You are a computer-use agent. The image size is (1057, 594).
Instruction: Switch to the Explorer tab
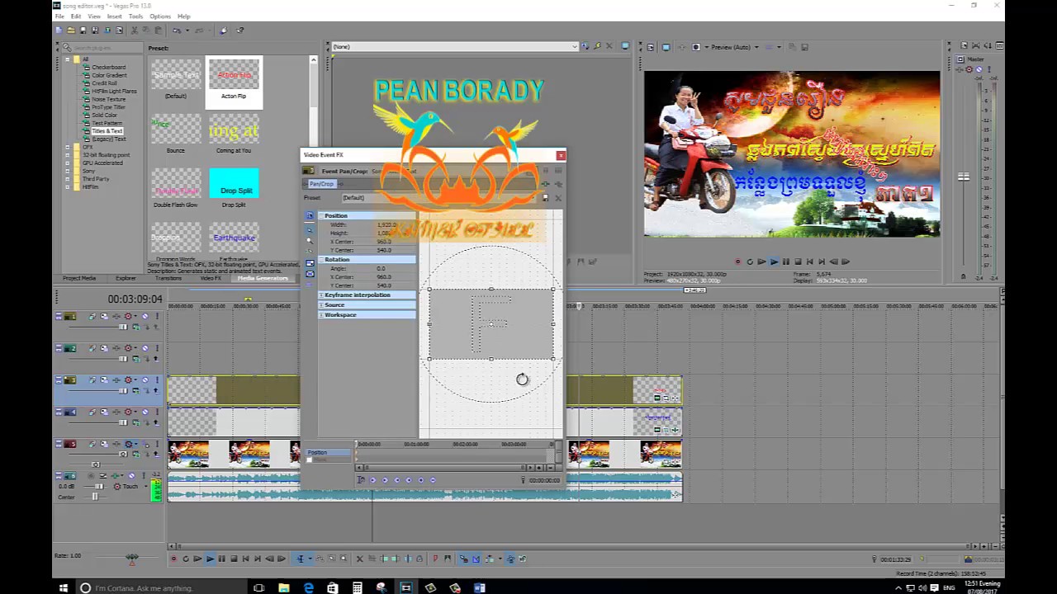pos(126,278)
